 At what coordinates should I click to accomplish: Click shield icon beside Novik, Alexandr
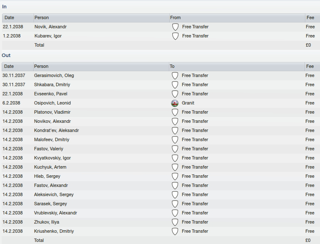(x=175, y=27)
